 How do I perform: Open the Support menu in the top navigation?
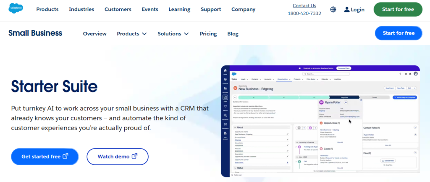[x=211, y=9]
